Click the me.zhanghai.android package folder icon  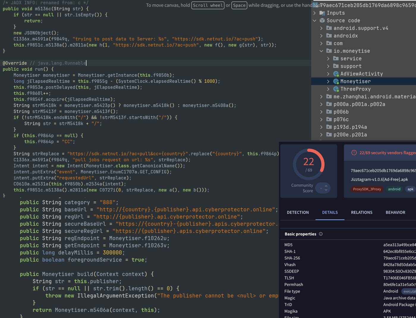(x=329, y=96)
